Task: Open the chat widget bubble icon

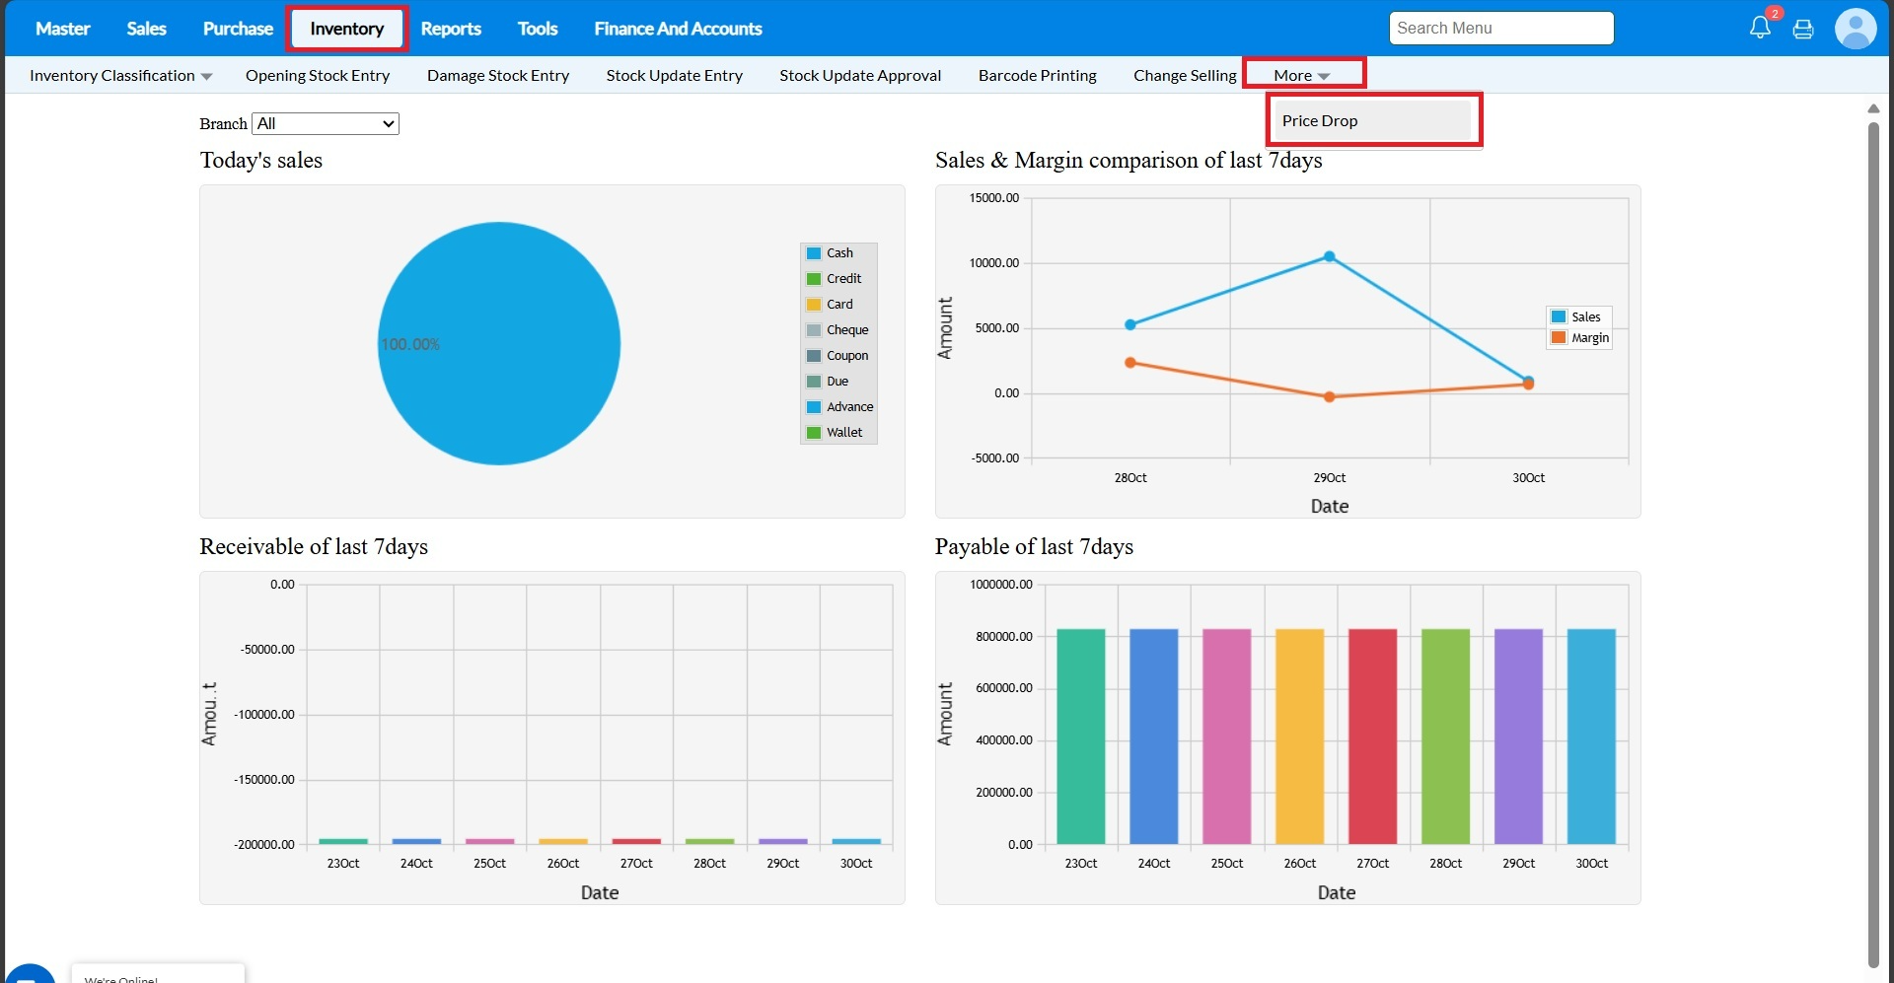Action: (30, 974)
